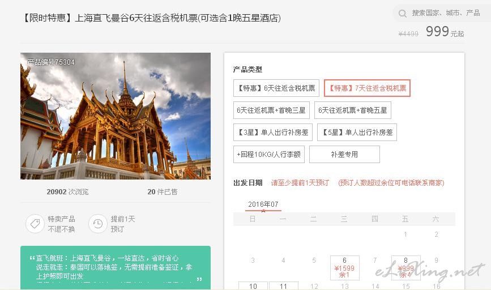This screenshot has width=491, height=290.
Task: Click the product title 上海直飞曼谷6天往返
Action: click(152, 18)
